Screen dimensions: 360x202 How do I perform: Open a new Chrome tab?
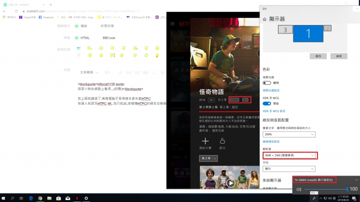(x=50, y=4)
